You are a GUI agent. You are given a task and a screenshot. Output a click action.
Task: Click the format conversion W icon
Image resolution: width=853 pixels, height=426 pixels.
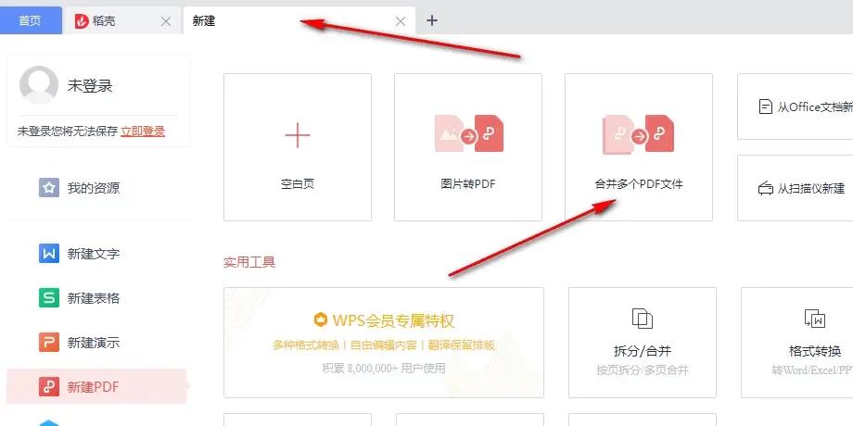click(815, 319)
